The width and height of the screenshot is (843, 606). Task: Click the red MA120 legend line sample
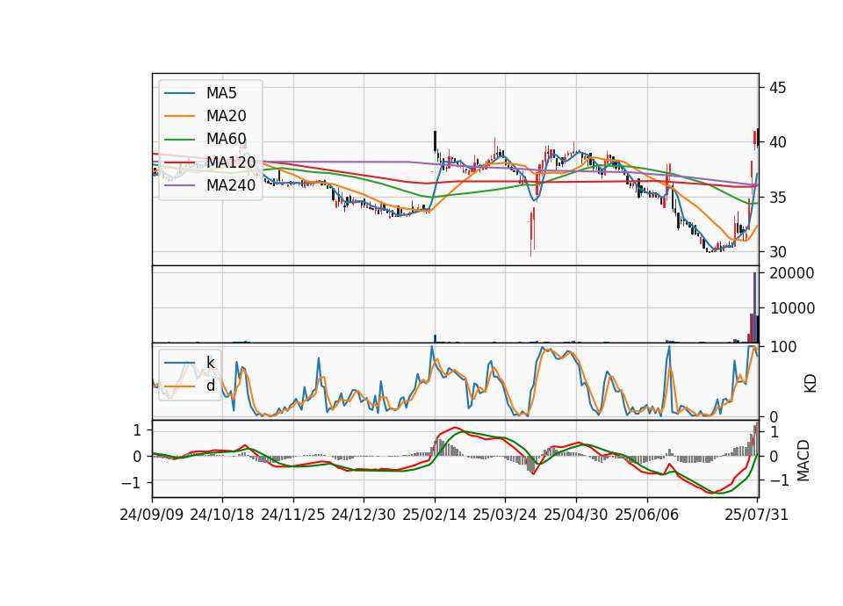179,162
